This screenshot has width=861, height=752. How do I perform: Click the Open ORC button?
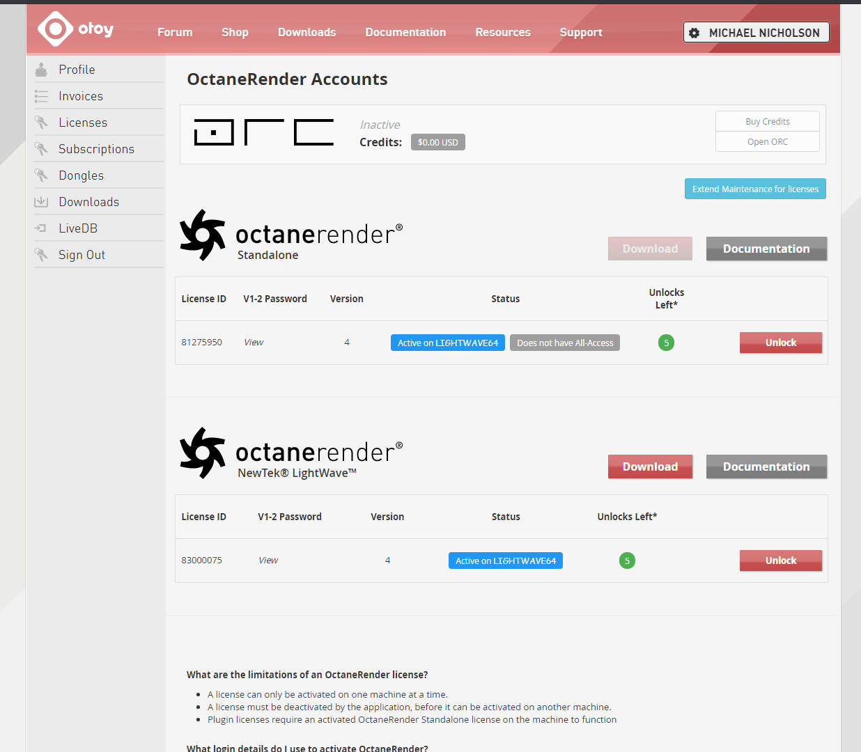[768, 141]
